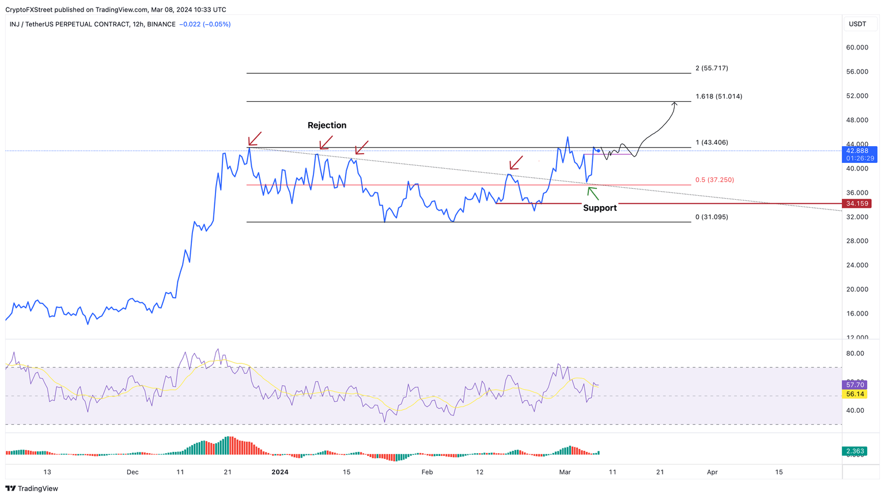Select the 1.618 (51.014) Fibonacci label

pyautogui.click(x=718, y=96)
